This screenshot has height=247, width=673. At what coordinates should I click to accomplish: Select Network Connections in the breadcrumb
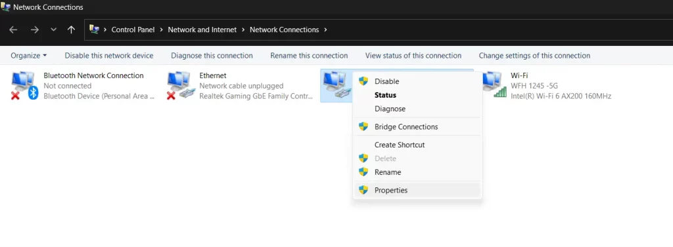(x=284, y=29)
